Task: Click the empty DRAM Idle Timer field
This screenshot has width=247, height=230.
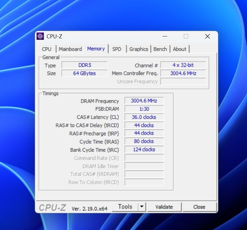Action: 144,166
